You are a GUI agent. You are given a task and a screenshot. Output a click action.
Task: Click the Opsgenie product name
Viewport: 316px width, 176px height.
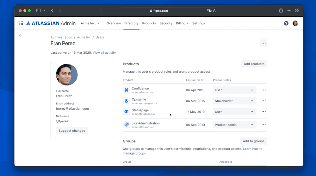pyautogui.click(x=139, y=100)
